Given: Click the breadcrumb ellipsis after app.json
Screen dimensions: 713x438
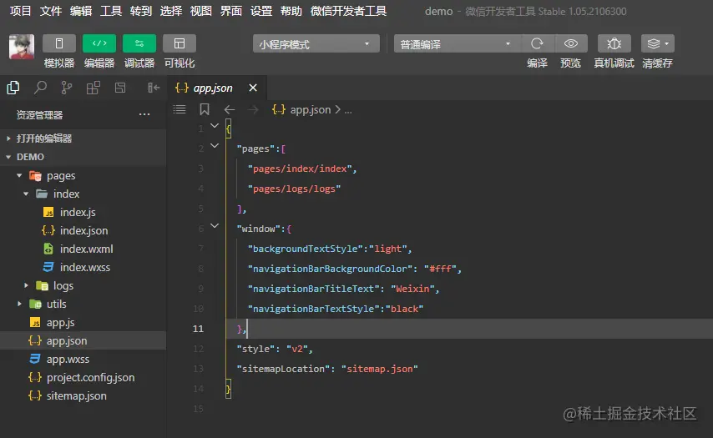Looking at the screenshot, I should [348, 110].
